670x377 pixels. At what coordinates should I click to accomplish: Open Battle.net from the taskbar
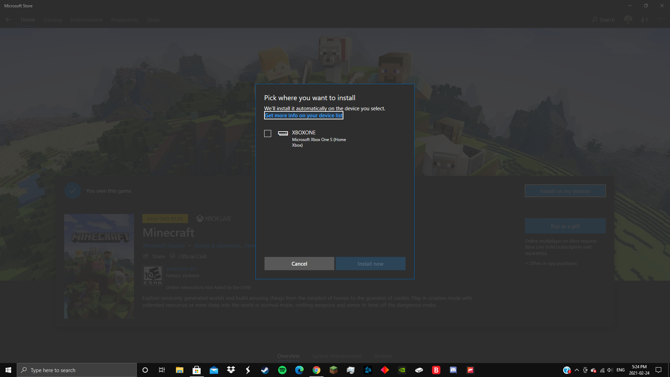[368, 370]
